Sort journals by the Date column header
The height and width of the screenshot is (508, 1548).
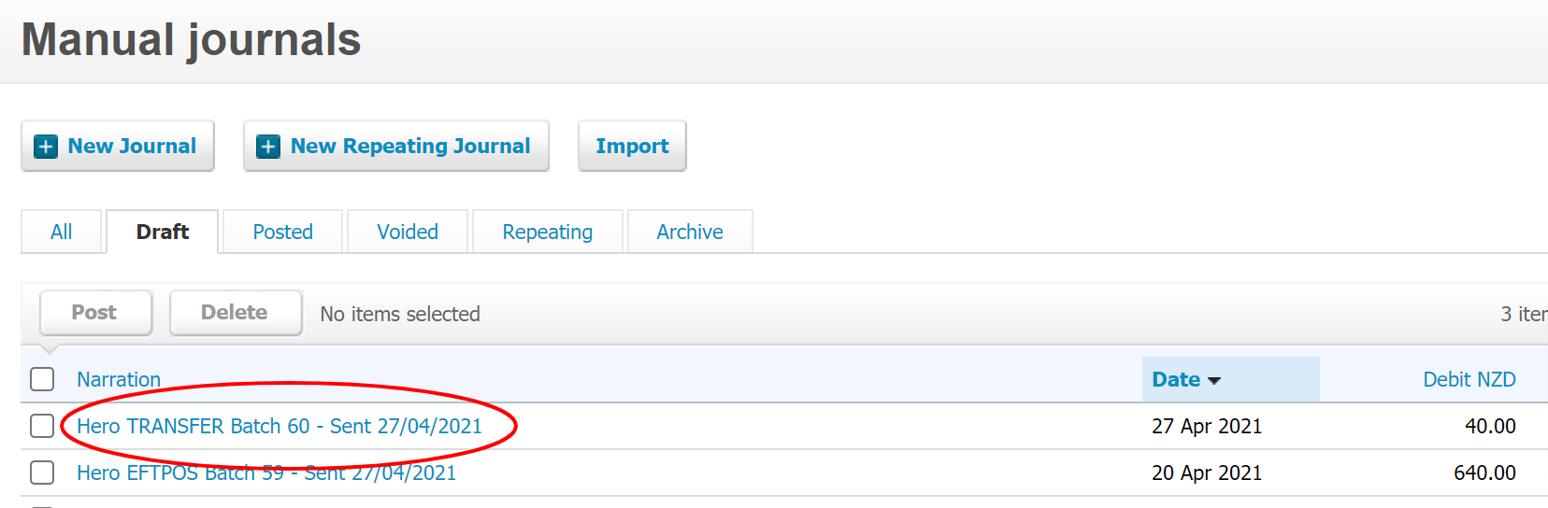click(1175, 379)
